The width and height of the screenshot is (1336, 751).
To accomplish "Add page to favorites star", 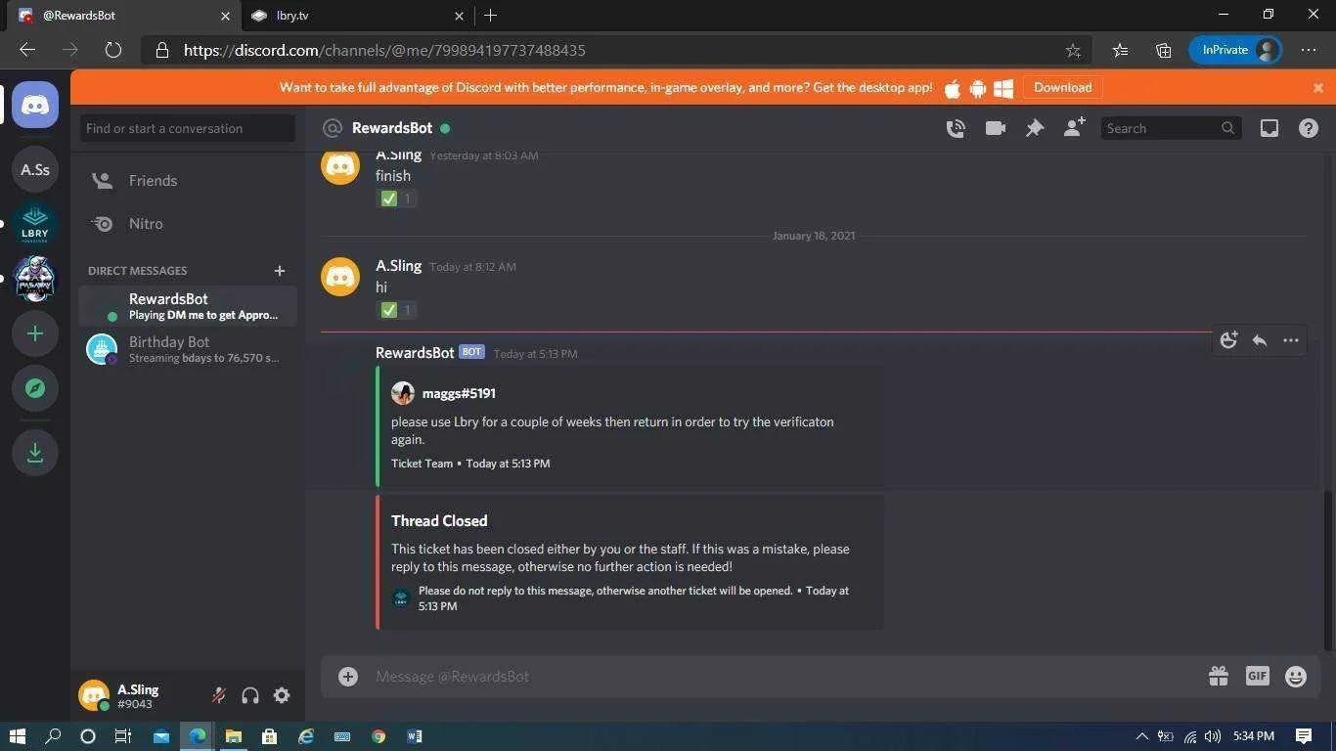I will [1073, 50].
